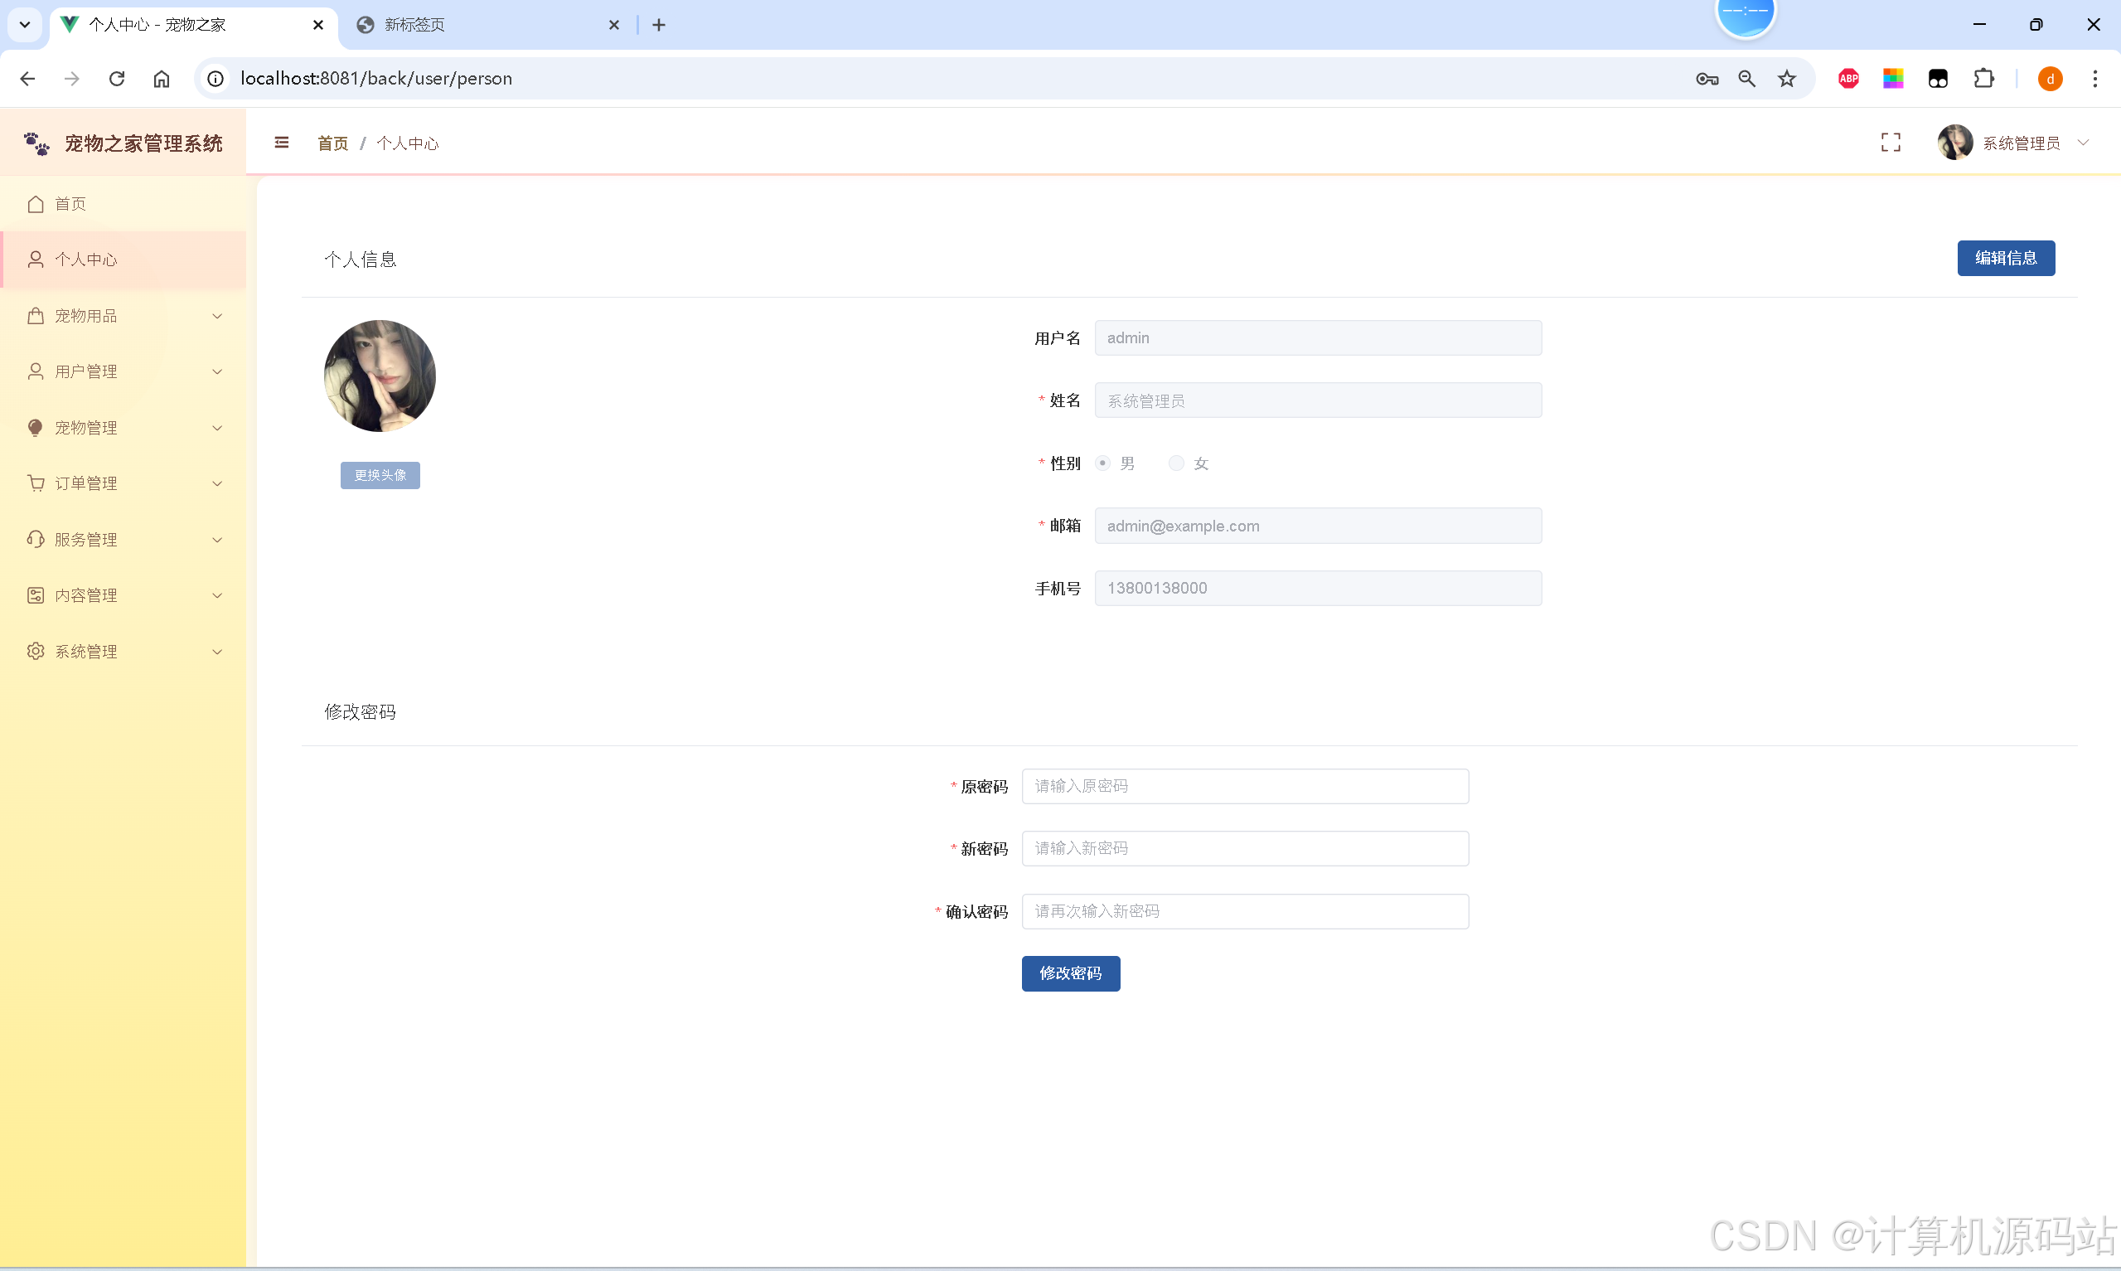Open the colorful square extension icon
This screenshot has height=1271, width=2121.
point(1893,79)
